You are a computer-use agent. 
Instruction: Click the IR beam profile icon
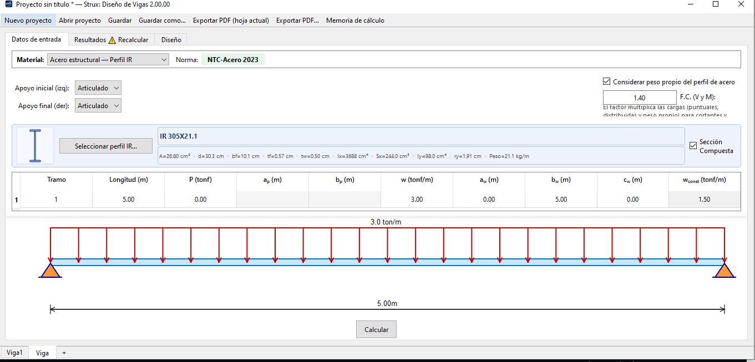[35, 146]
